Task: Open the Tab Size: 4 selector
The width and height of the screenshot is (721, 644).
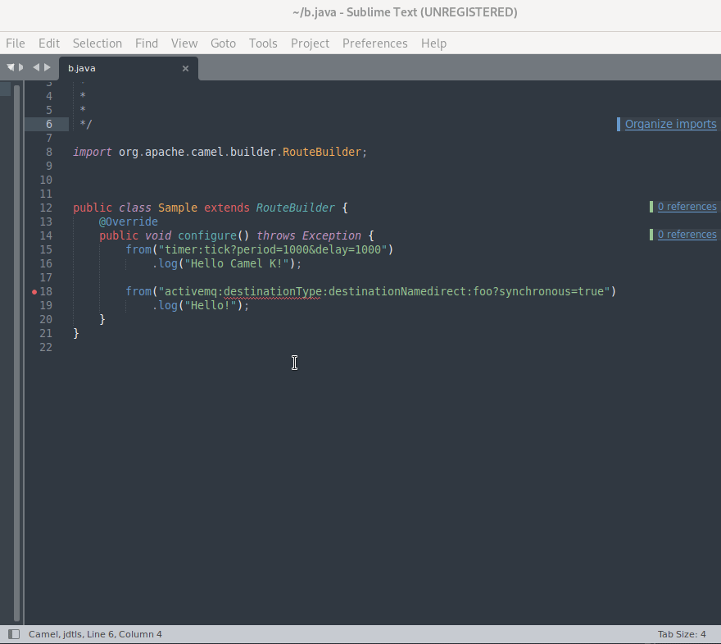Action: pos(681,634)
